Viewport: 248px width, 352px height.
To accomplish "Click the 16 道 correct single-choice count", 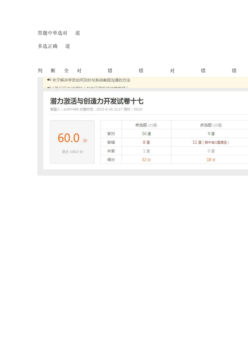I will point(146,134).
